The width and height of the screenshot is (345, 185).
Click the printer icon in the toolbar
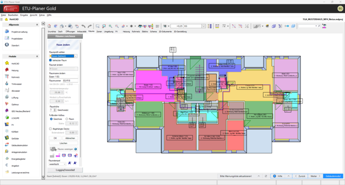point(62,26)
